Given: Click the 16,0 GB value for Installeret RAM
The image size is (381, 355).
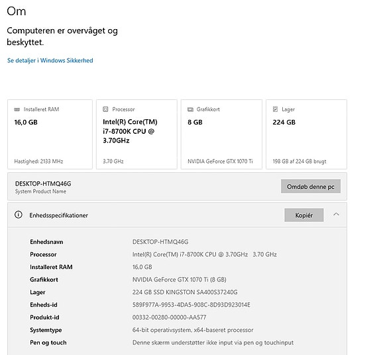Looking at the screenshot, I should coord(142,267).
